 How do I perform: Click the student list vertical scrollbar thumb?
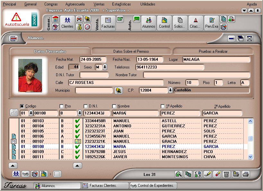250,139
